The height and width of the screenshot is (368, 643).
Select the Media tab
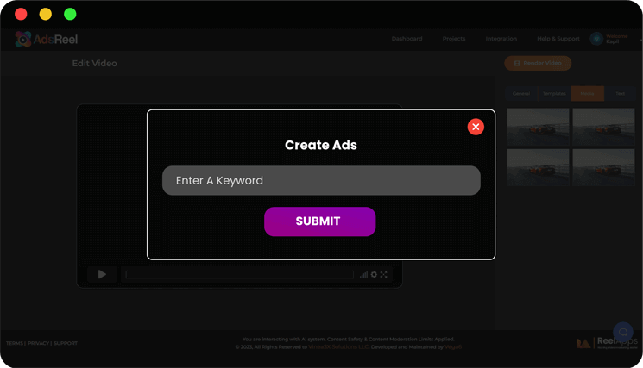(587, 93)
